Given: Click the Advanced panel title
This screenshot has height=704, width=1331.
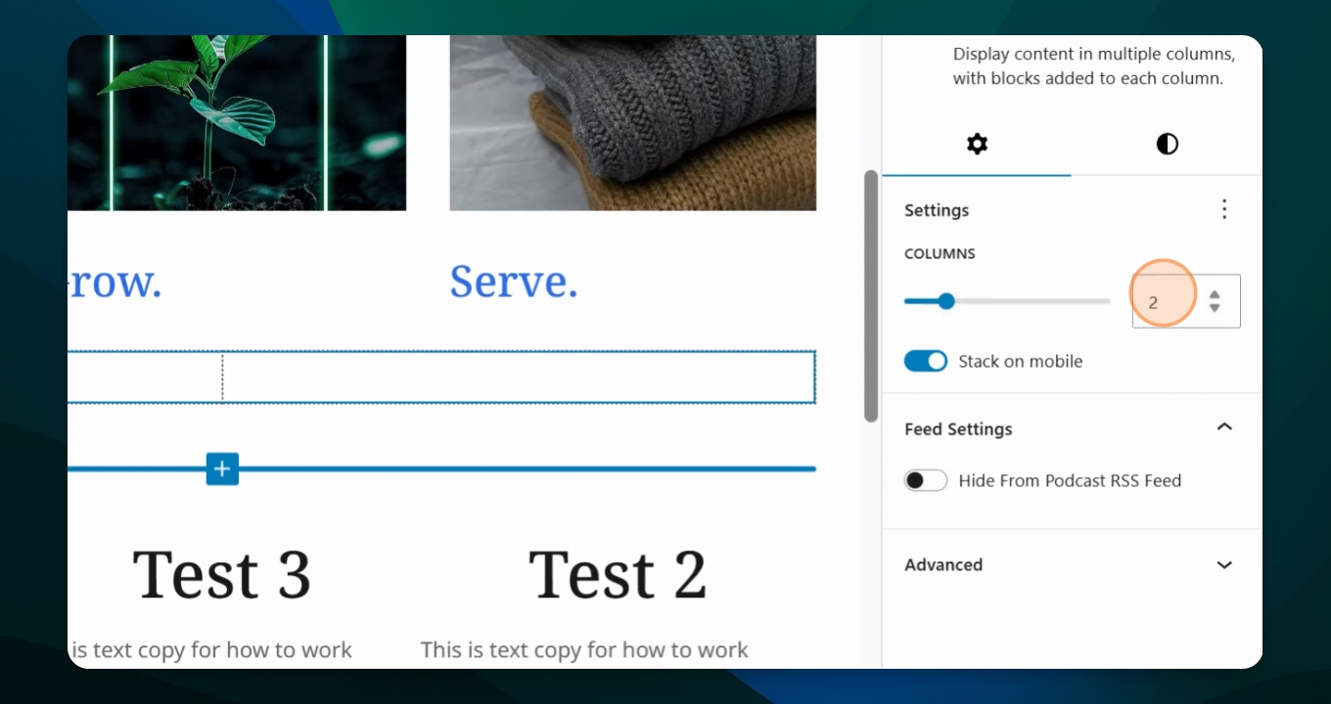Looking at the screenshot, I should [943, 565].
